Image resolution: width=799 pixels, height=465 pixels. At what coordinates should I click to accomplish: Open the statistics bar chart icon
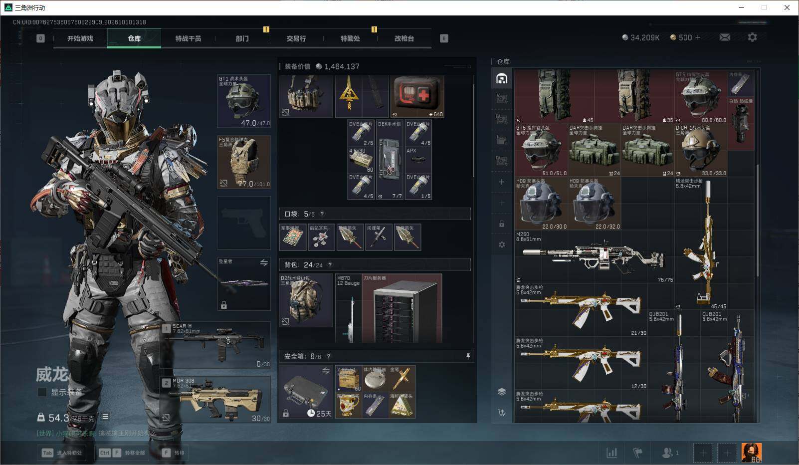[611, 453]
